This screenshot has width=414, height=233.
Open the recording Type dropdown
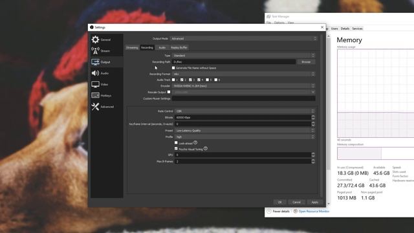pyautogui.click(x=243, y=56)
